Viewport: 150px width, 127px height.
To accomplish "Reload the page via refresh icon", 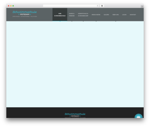I will click(x=97, y=6).
